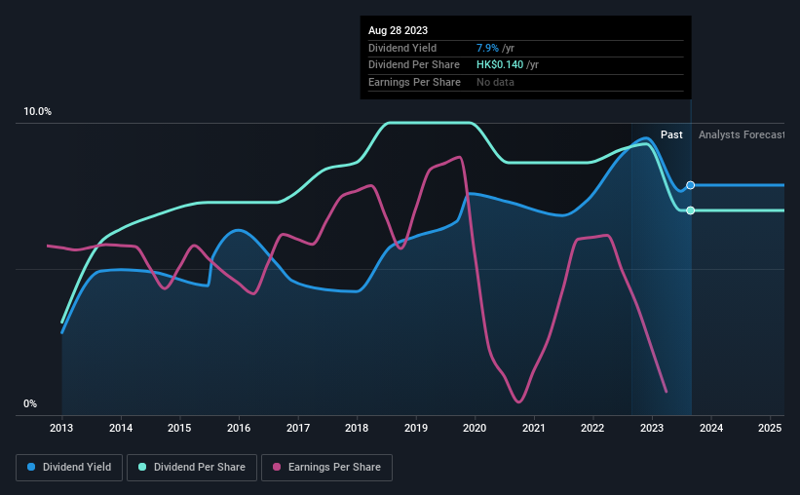
Task: Toggle the Earnings Per Share legend button
Action: [326, 468]
